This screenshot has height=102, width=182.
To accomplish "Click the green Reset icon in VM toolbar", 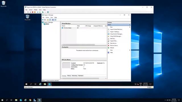I will click(x=40, y=12).
